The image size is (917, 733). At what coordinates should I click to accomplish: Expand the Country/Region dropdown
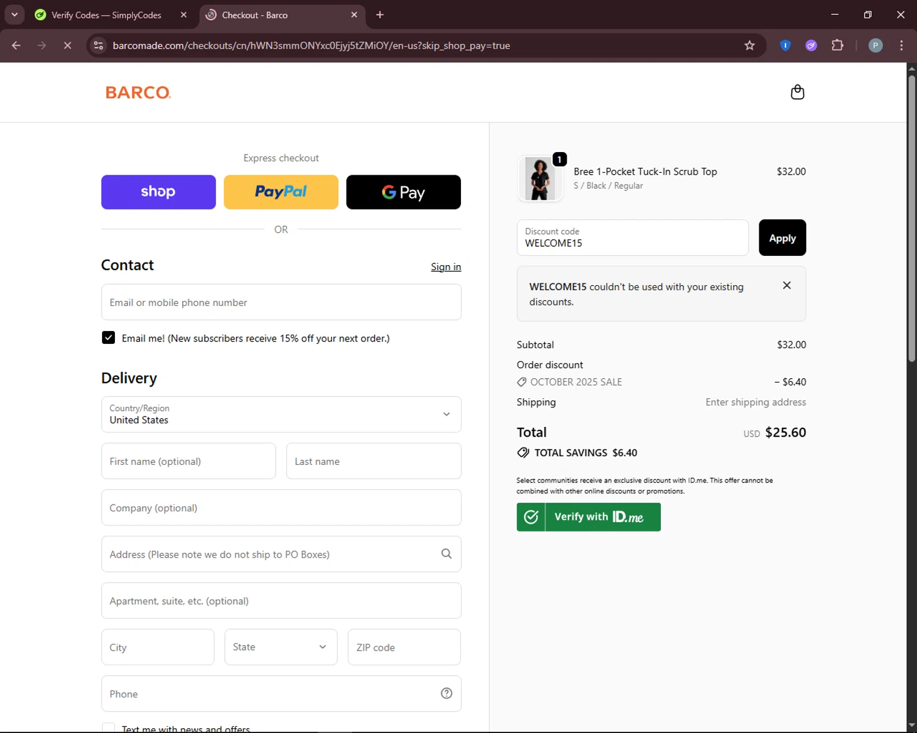coord(281,414)
